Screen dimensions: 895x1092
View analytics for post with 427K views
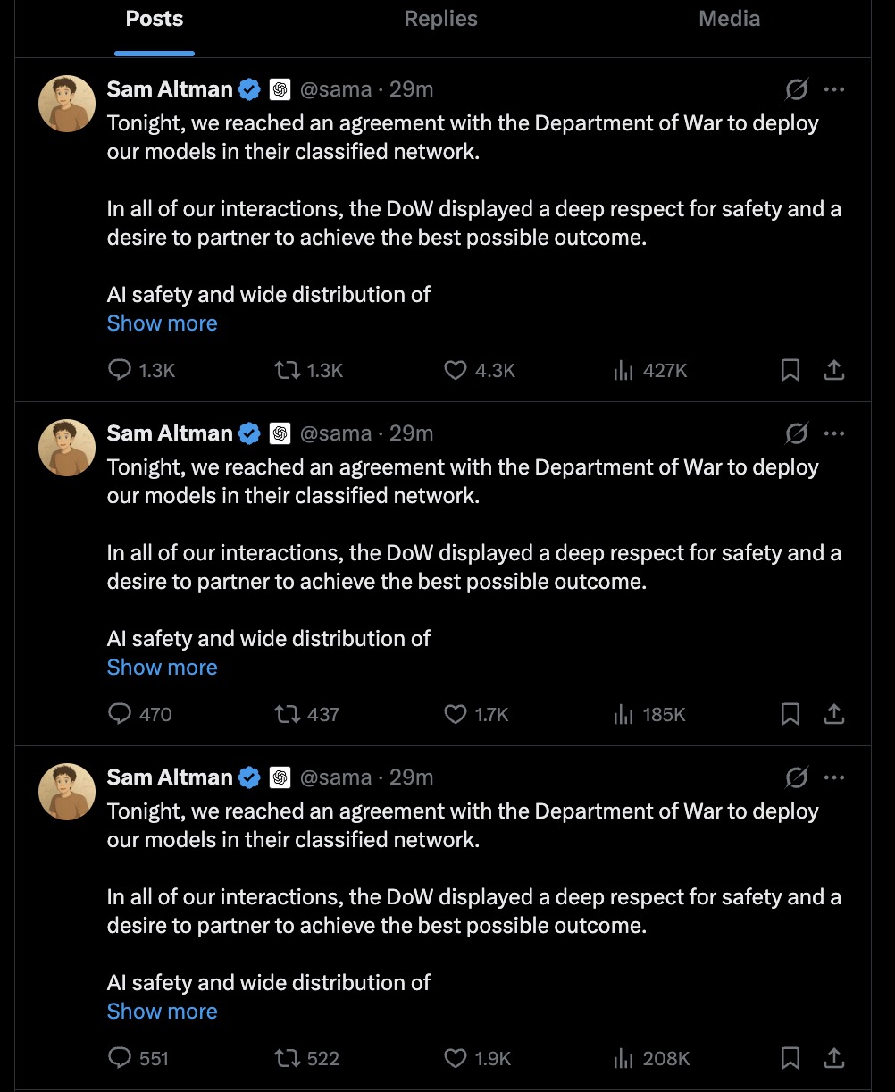623,370
